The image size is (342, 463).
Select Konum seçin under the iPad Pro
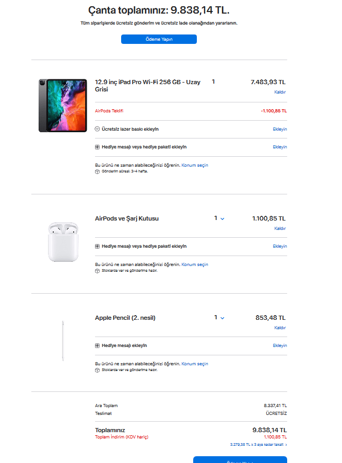[x=195, y=165]
